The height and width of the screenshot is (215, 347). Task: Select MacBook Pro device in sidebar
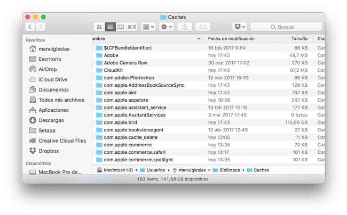click(x=60, y=172)
